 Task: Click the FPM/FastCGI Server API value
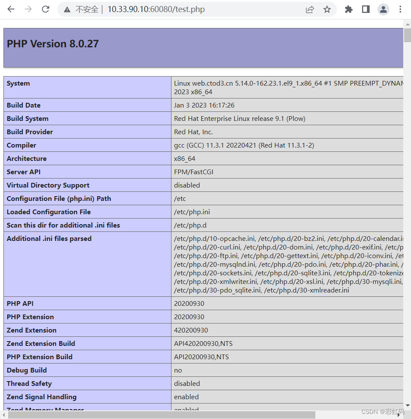click(x=193, y=172)
